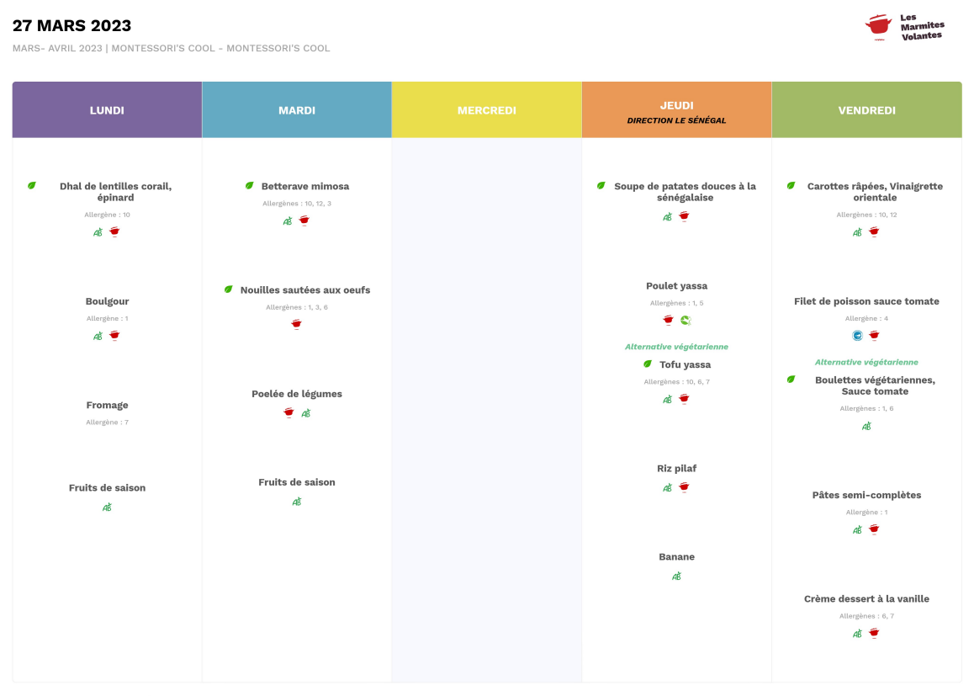Select the yellow MERCREDI header

click(x=486, y=110)
